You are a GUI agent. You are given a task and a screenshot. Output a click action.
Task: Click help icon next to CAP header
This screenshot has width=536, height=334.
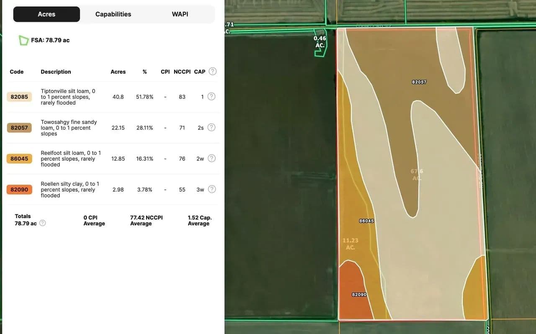(x=213, y=72)
